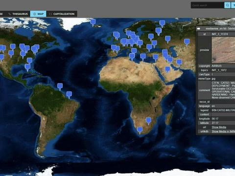Click the easternmost marker in Central Asia
The image size is (235, 176).
pyautogui.click(x=187, y=42)
